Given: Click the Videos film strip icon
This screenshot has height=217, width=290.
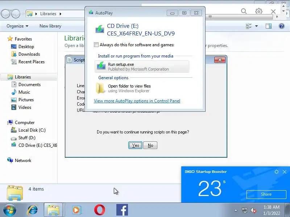Looking at the screenshot, I should coord(14,107).
